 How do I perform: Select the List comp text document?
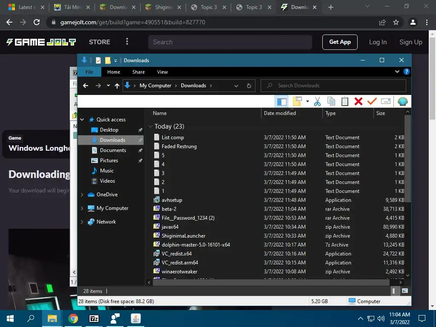coord(172,138)
